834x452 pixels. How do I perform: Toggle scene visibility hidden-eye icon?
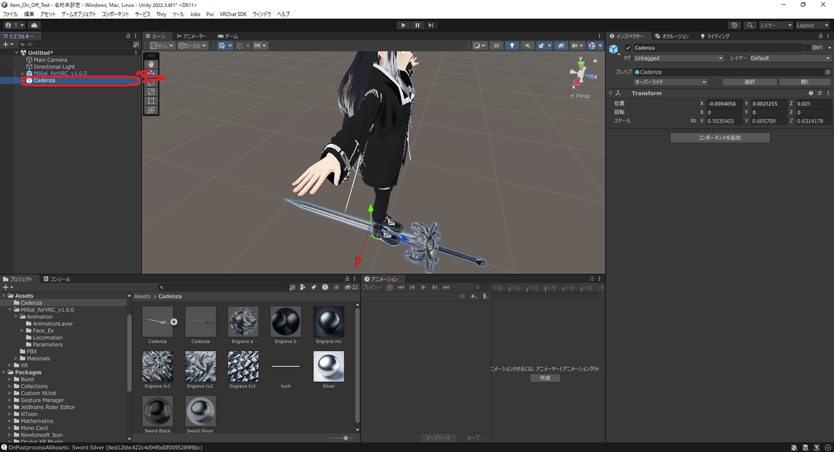(x=560, y=46)
